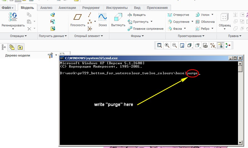Expand the Получить данные group dropdown
This screenshot has height=148, width=248.
(53, 36)
